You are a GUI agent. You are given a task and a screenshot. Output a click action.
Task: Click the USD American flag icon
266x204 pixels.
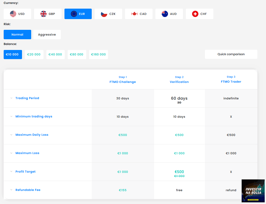(x=13, y=14)
